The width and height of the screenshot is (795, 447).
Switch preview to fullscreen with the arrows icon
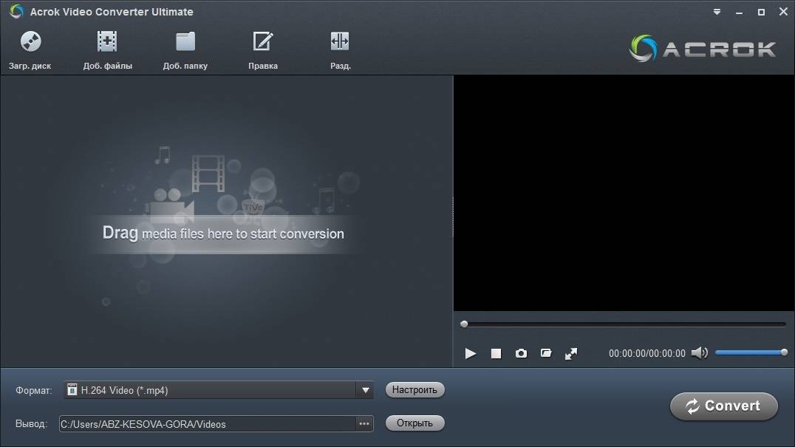(x=571, y=353)
